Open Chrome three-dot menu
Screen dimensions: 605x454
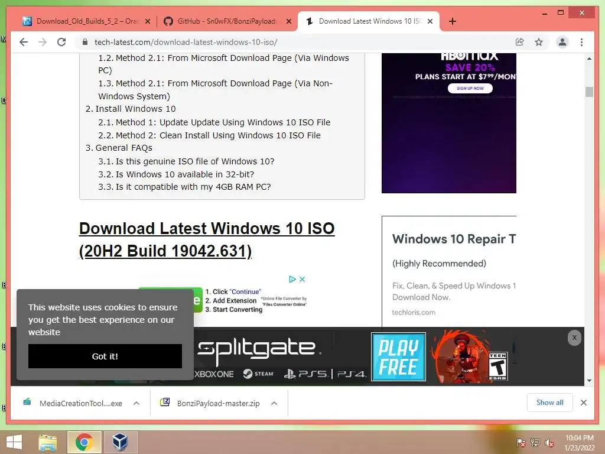[x=581, y=42]
